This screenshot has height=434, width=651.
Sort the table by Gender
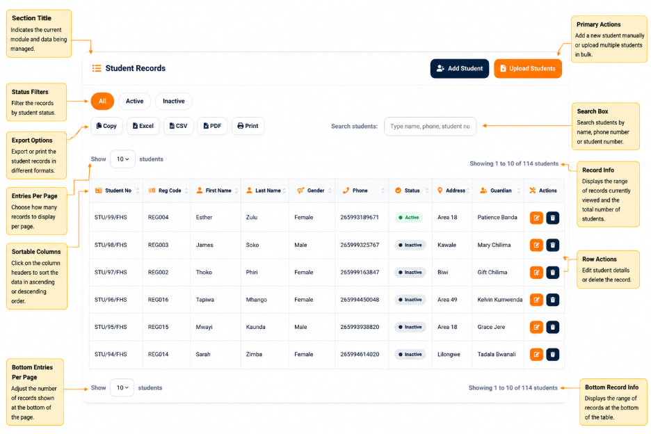coord(312,191)
